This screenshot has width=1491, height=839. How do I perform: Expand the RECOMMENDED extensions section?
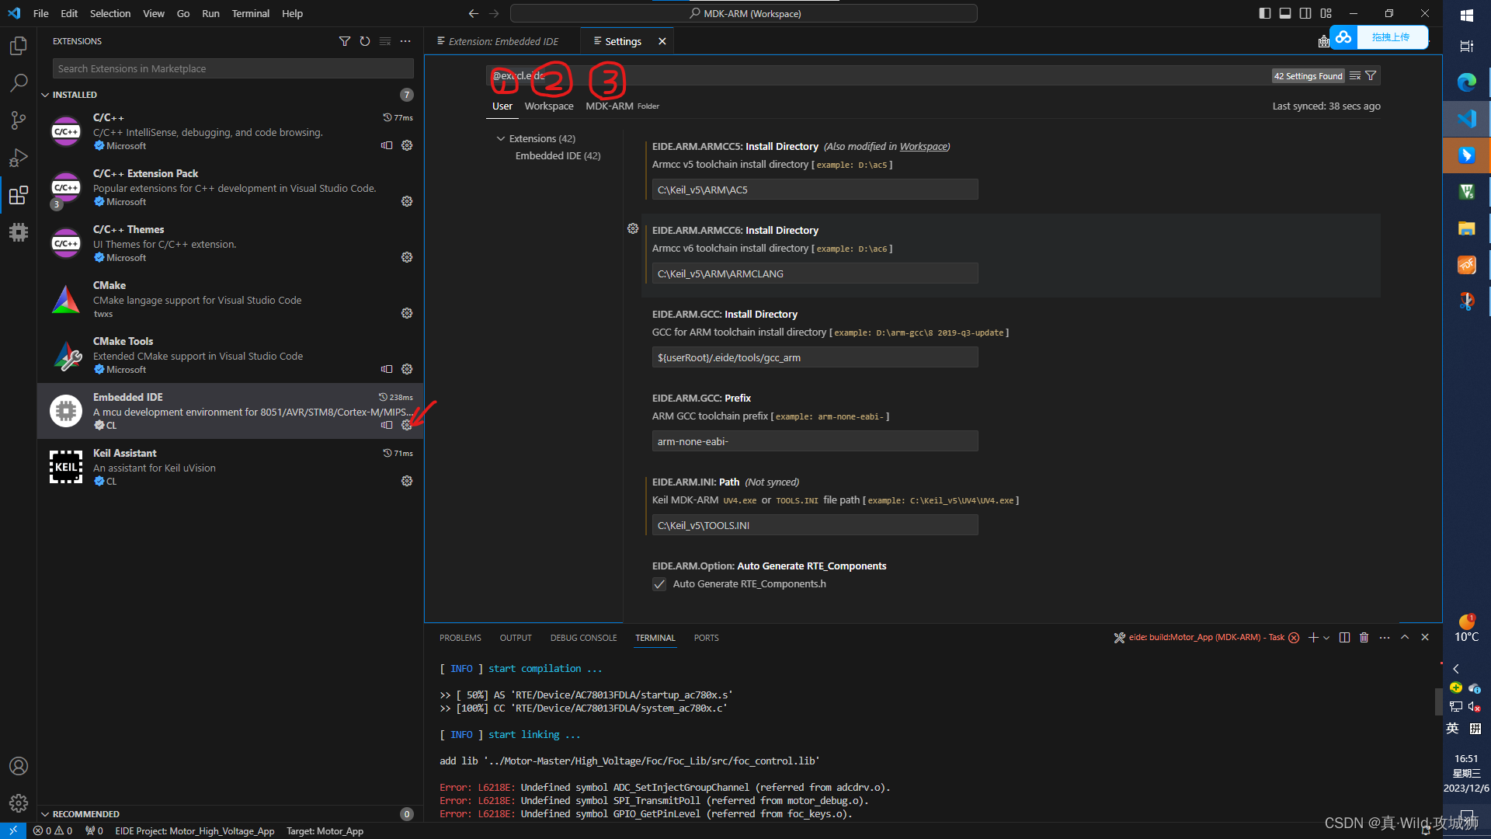click(85, 814)
